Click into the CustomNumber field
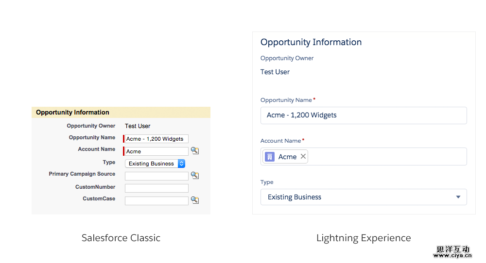The image size is (486, 263). (x=156, y=188)
